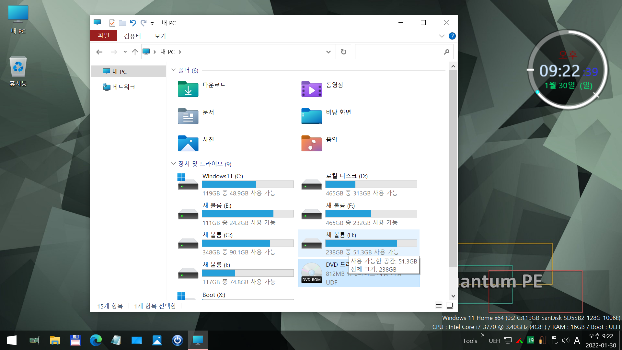Expand the ribbon with the chevron
The image size is (622, 350).
pos(442,36)
